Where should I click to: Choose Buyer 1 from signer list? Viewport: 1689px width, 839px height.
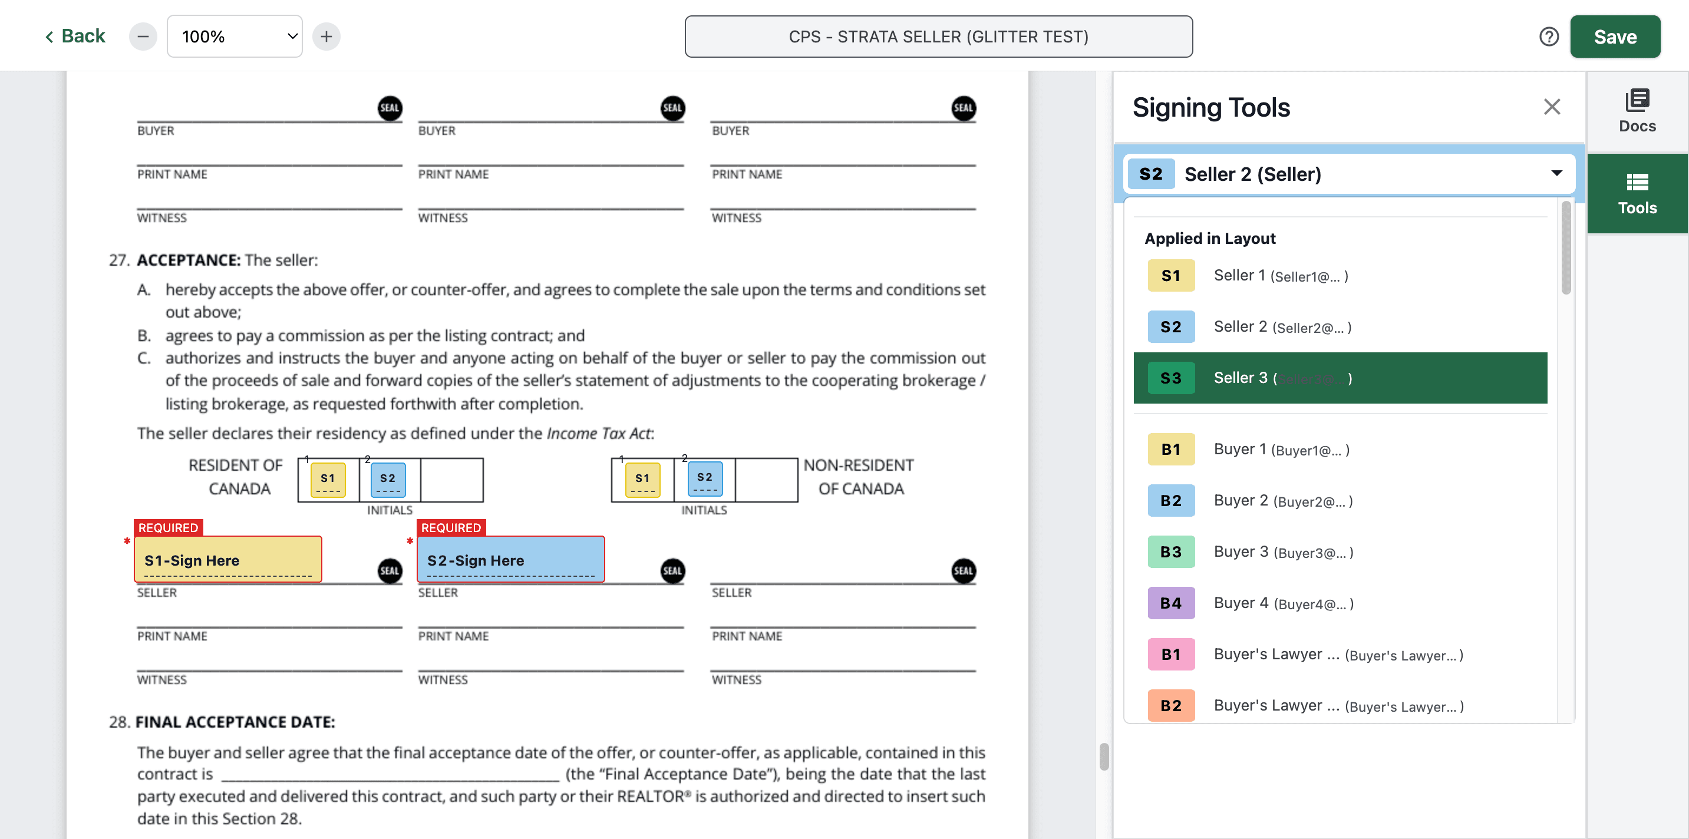[1340, 450]
